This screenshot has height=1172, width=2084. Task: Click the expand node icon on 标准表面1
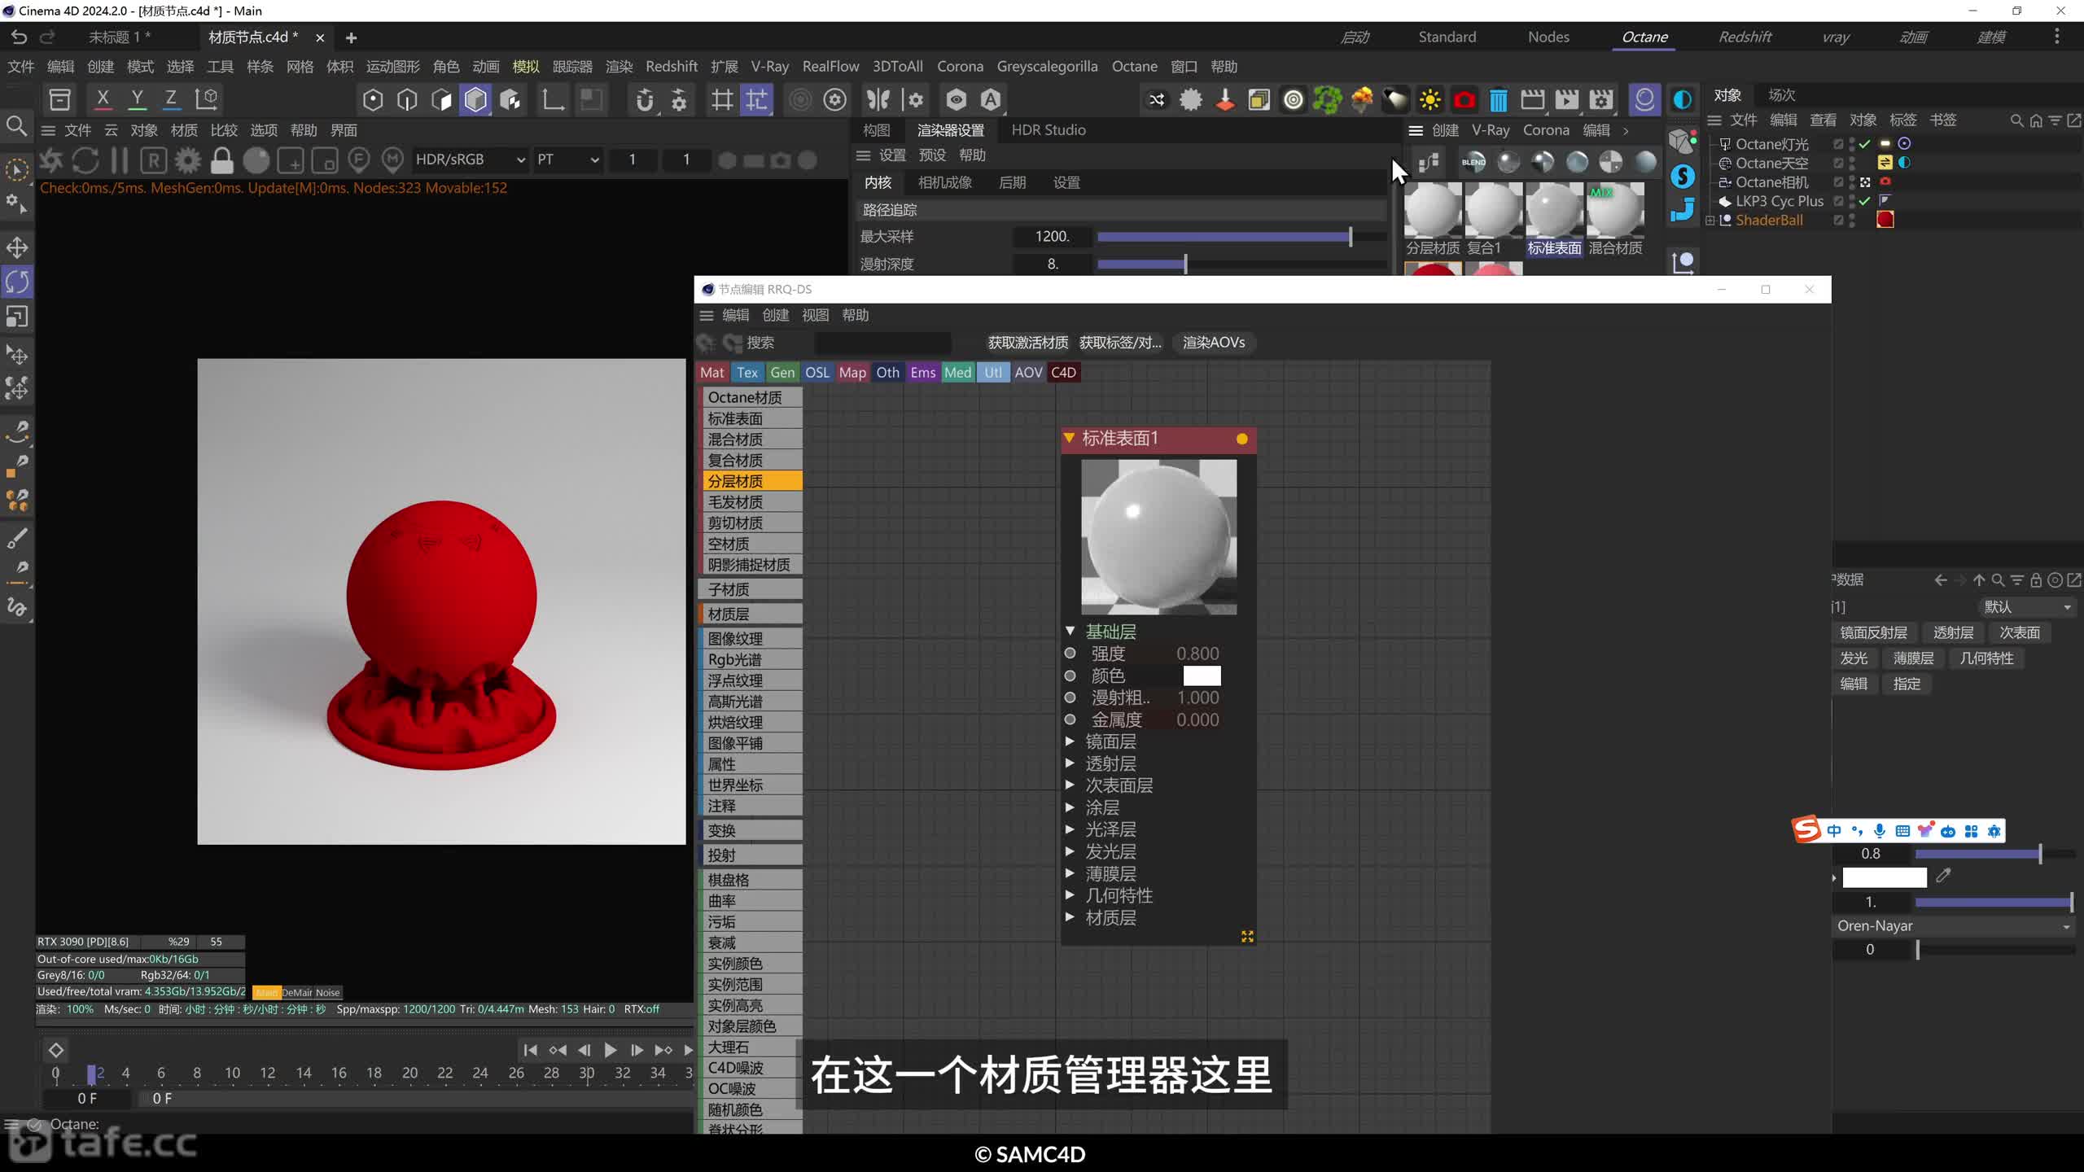point(1246,937)
